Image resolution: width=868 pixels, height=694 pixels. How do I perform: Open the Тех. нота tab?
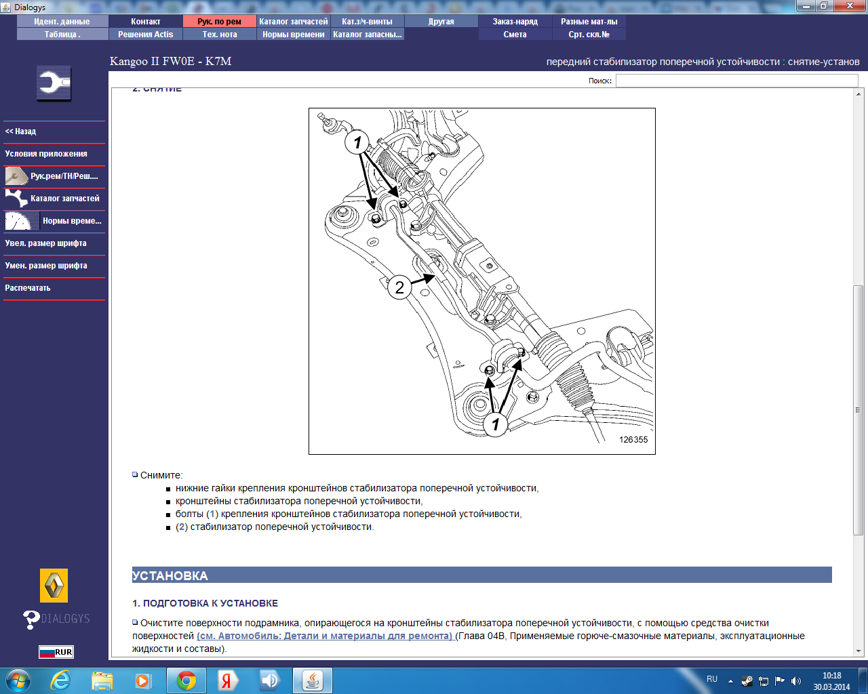(220, 35)
